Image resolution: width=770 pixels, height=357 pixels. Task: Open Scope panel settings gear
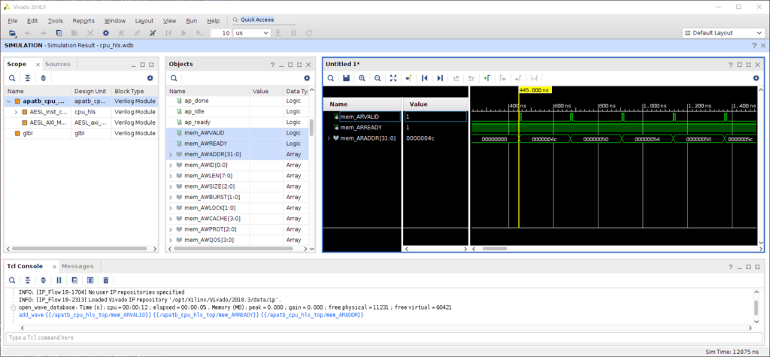(150, 78)
